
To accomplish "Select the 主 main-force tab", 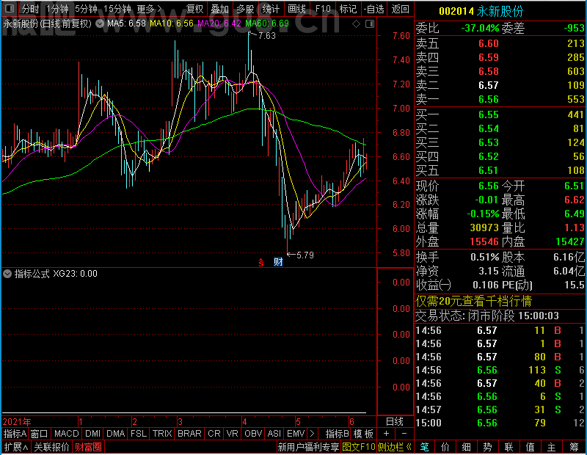I will [x=552, y=447].
